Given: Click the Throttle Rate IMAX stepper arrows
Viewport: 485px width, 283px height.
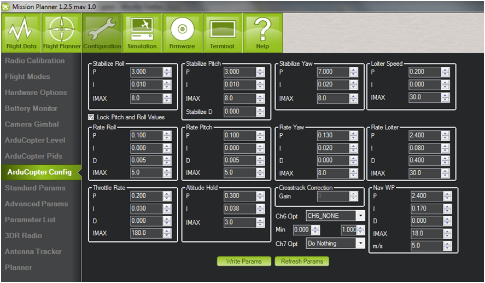Looking at the screenshot, I should pyautogui.click(x=167, y=233).
